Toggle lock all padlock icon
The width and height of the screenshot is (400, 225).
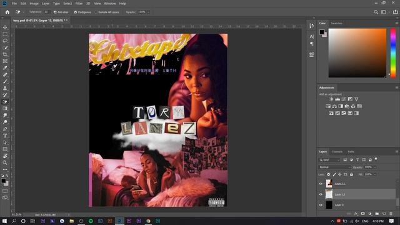(351, 174)
